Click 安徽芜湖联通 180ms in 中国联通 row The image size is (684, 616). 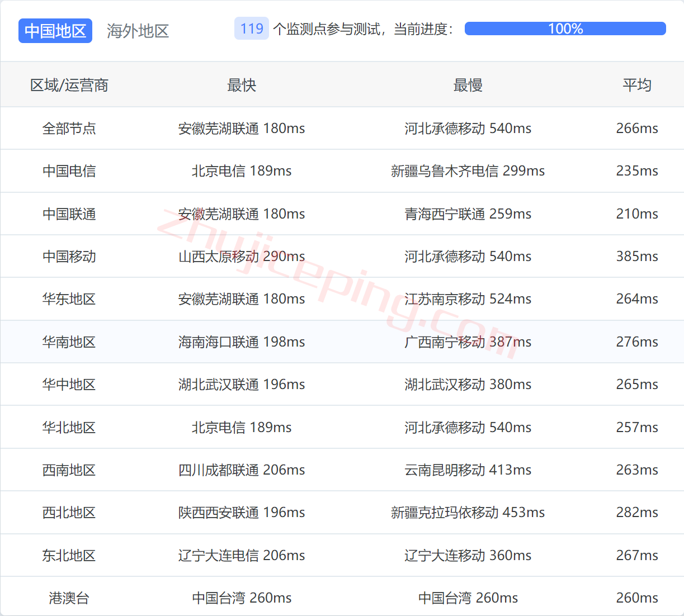242,214
